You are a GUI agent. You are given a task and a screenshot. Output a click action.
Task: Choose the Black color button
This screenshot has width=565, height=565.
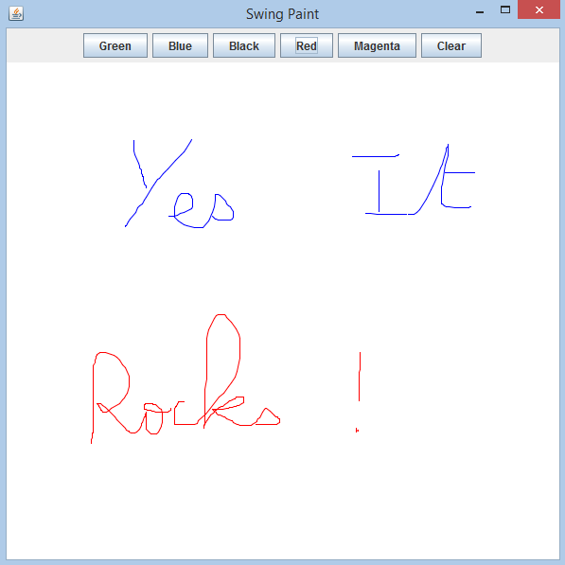[244, 45]
